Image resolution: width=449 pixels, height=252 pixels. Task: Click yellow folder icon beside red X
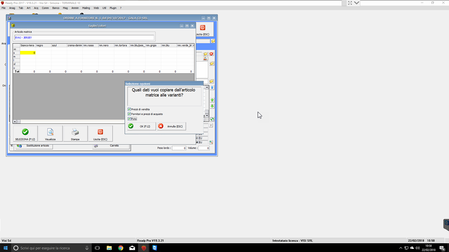[205, 54]
